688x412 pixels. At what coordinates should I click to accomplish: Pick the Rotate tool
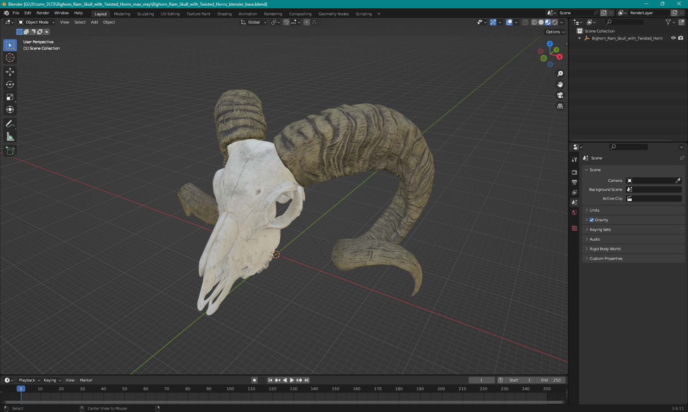10,84
